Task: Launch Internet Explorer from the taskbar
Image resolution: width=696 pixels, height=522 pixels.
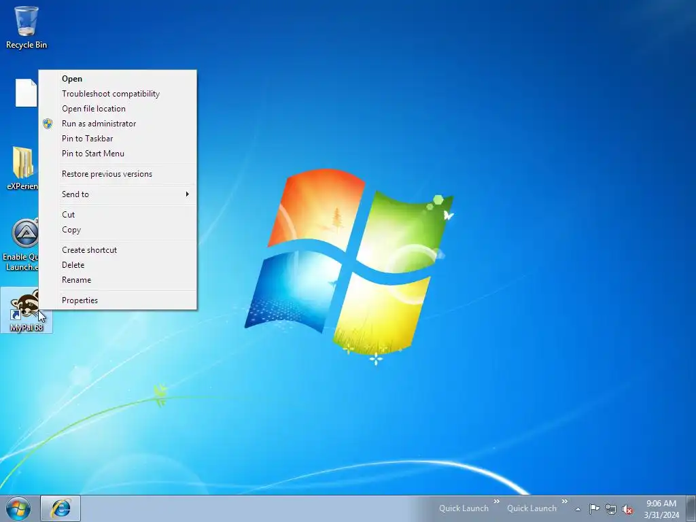Action: click(60, 508)
